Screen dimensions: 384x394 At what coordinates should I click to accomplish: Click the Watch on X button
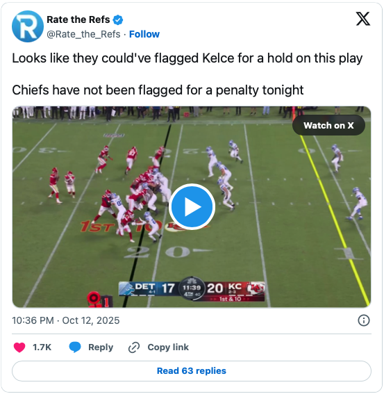[328, 125]
